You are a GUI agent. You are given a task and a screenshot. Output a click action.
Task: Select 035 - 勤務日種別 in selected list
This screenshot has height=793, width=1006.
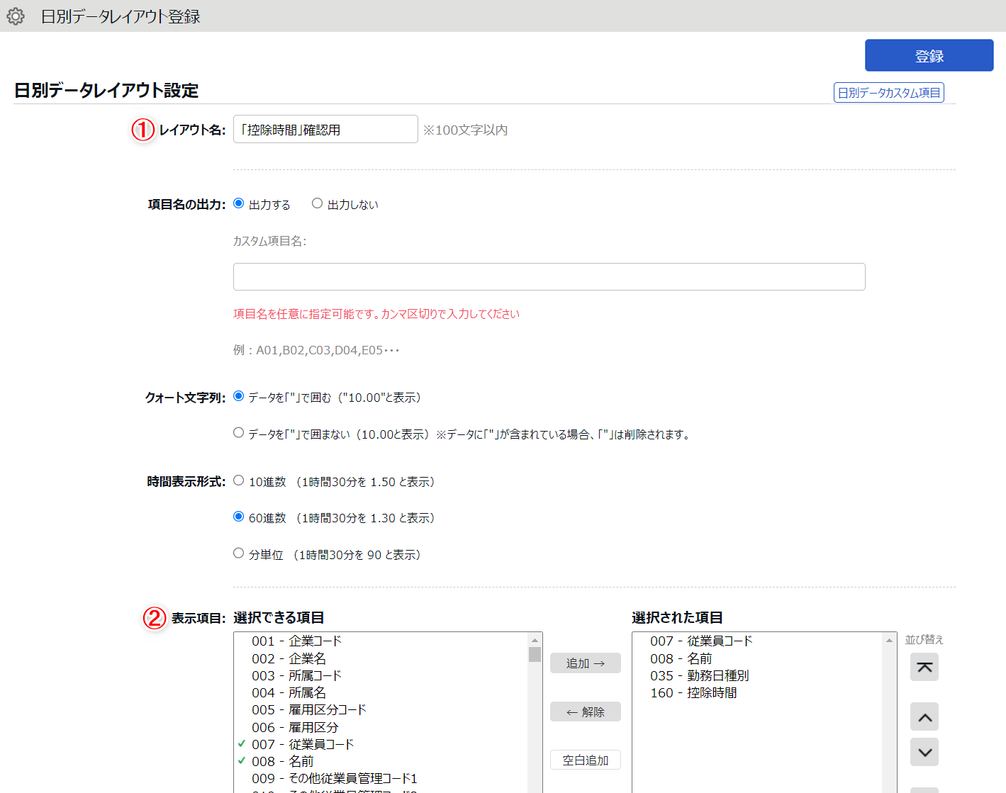pyautogui.click(x=757, y=675)
